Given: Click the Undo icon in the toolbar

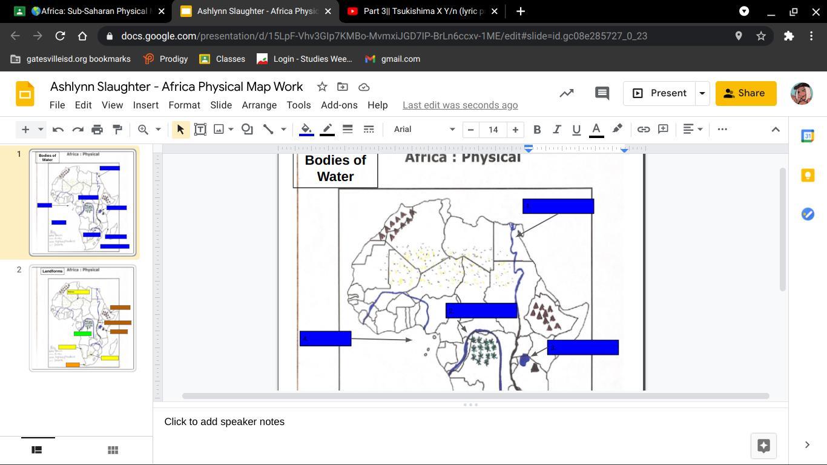Looking at the screenshot, I should coord(58,129).
